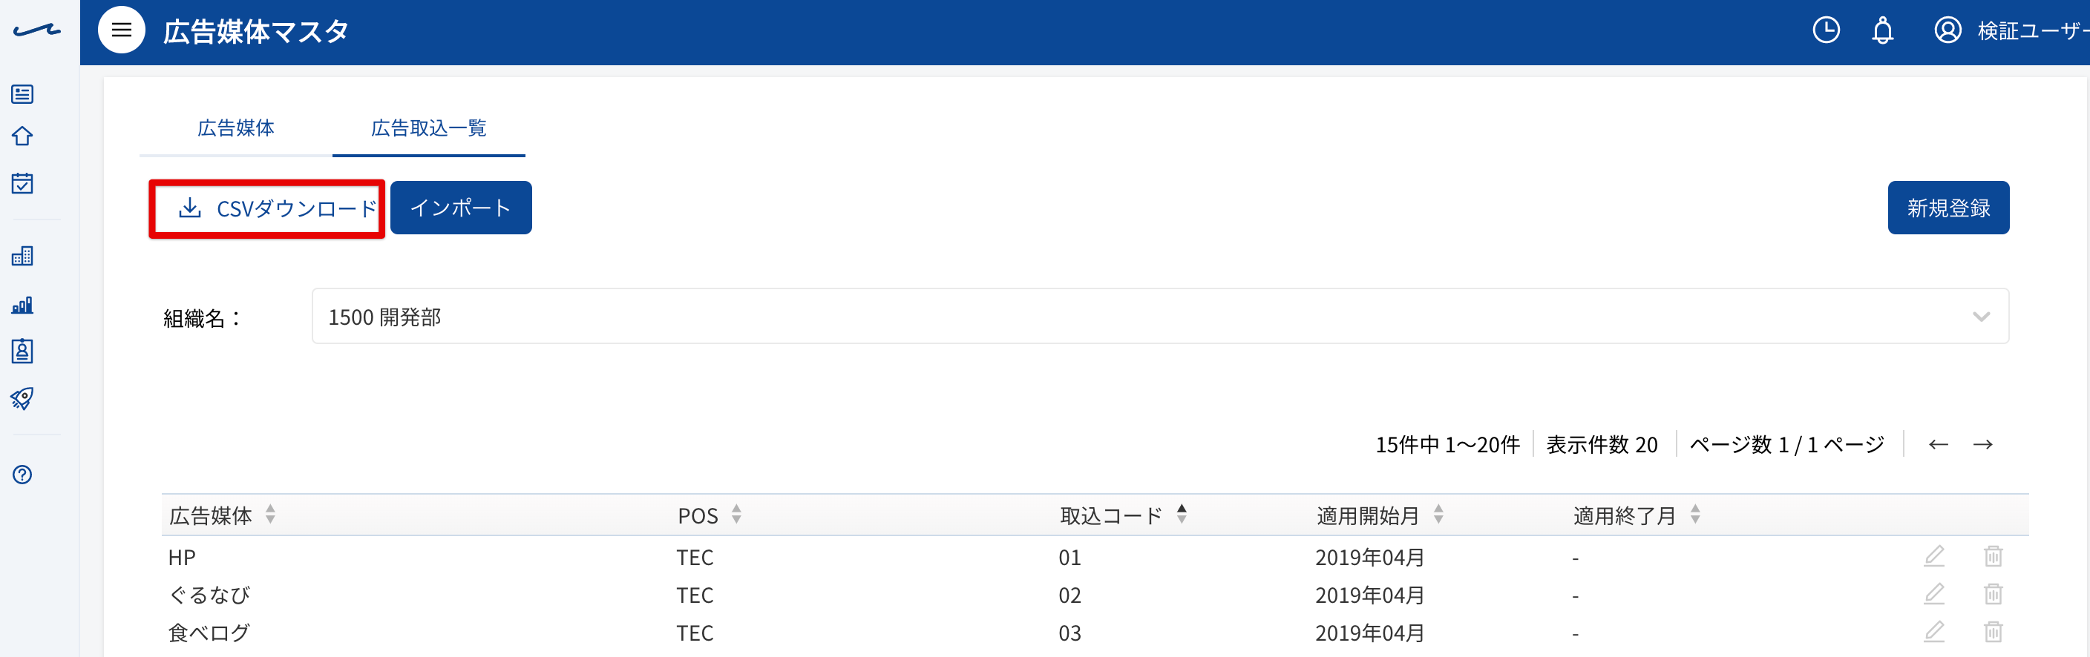This screenshot has width=2090, height=657.
Task: Sort by the 広告媒体 column
Action: point(270,514)
